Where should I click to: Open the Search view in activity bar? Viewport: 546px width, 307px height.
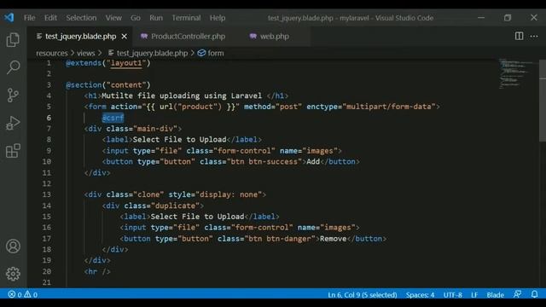13,67
